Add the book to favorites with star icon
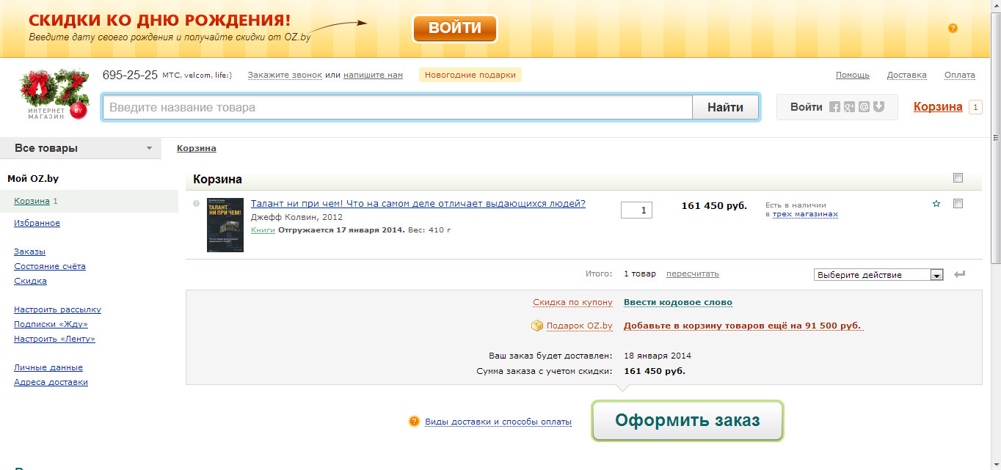The height and width of the screenshot is (470, 1001). coord(936,204)
